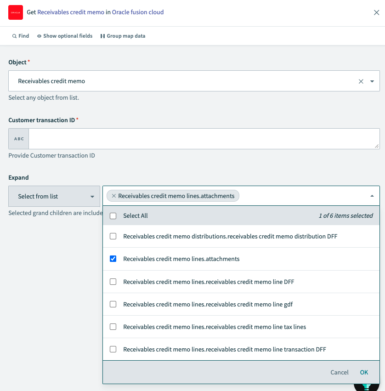Image resolution: width=385 pixels, height=391 pixels.
Task: Select the receivables credit memo line gdf entry
Action: pos(113,304)
